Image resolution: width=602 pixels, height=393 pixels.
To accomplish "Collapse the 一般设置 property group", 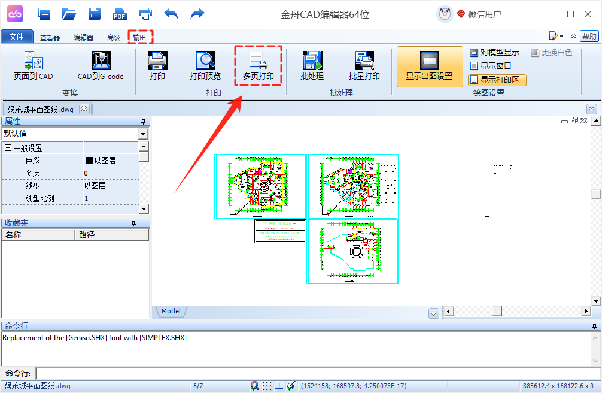I will coord(8,147).
